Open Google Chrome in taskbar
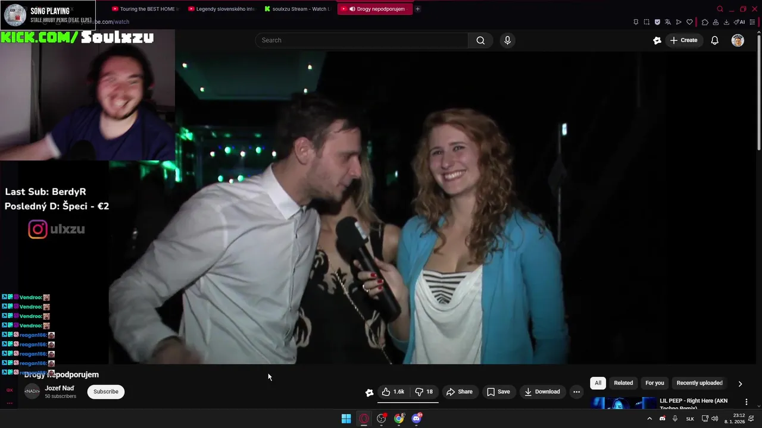The width and height of the screenshot is (762, 428). coord(399,418)
